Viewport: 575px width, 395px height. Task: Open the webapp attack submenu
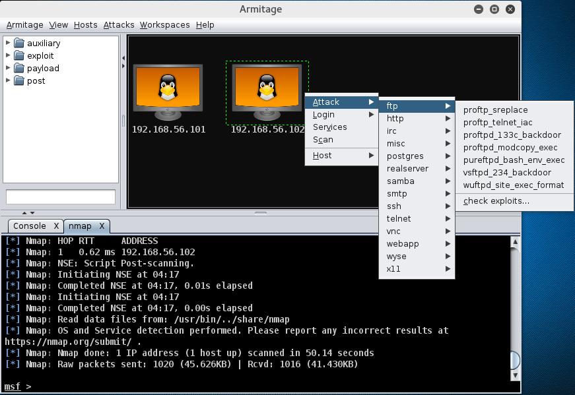coord(417,244)
